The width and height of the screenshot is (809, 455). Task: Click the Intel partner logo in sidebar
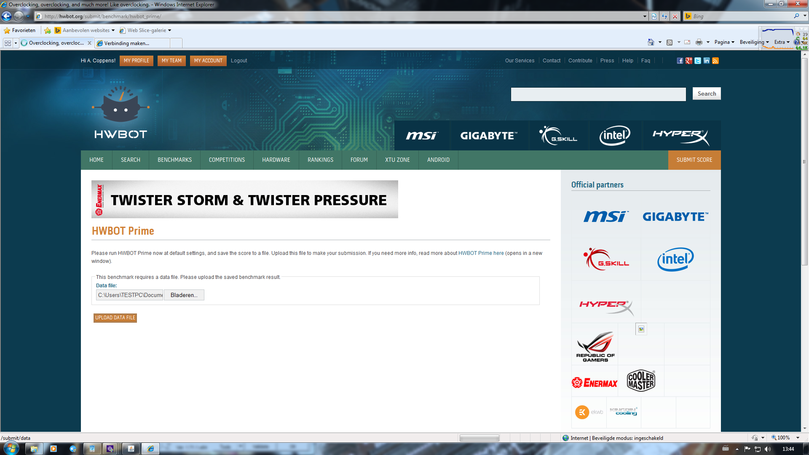(x=675, y=259)
